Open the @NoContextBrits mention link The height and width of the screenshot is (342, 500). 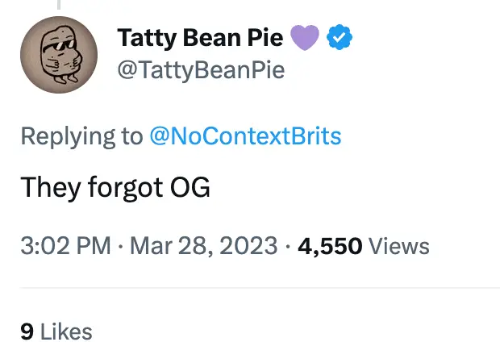245,136
